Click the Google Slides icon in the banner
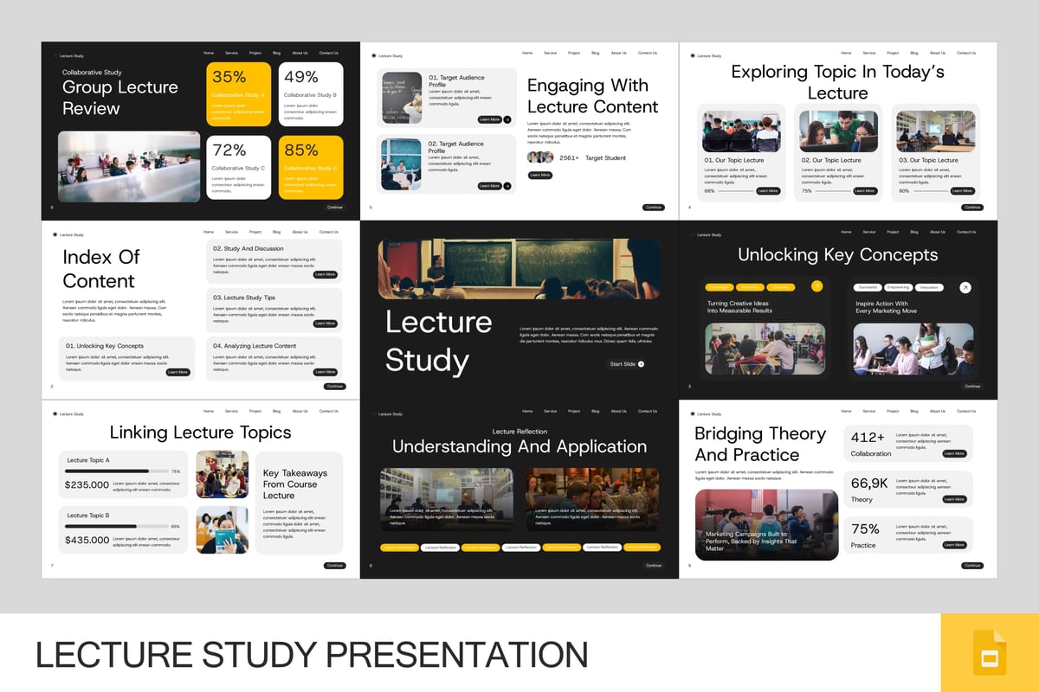This screenshot has height=692, width=1039. point(989,652)
